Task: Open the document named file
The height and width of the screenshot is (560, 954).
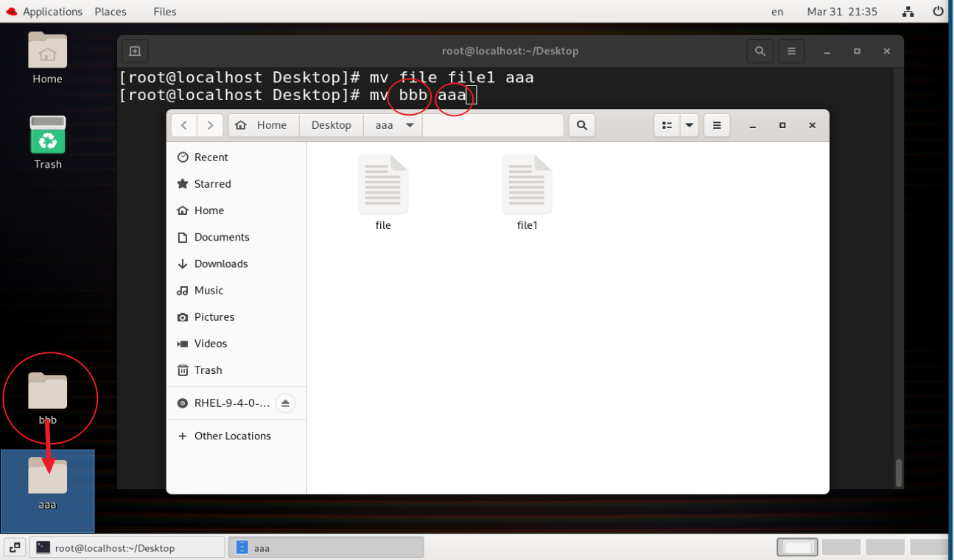Action: click(383, 194)
